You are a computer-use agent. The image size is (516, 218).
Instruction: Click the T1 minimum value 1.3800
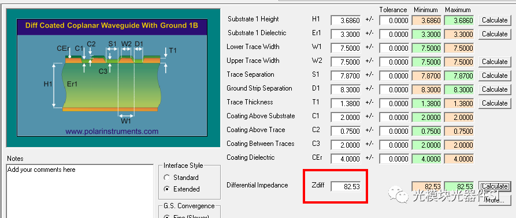click(426, 103)
